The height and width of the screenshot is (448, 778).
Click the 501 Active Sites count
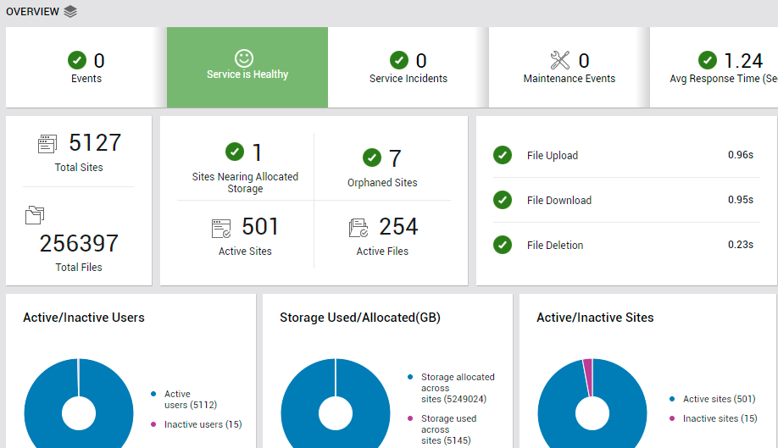click(x=260, y=226)
